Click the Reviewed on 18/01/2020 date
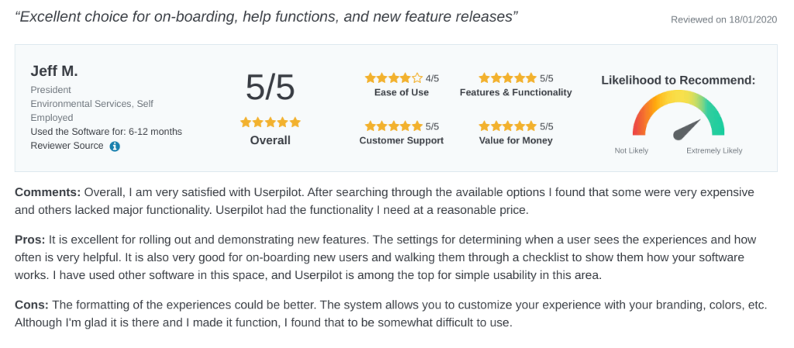Image resolution: width=794 pixels, height=348 pixels. pos(723,19)
